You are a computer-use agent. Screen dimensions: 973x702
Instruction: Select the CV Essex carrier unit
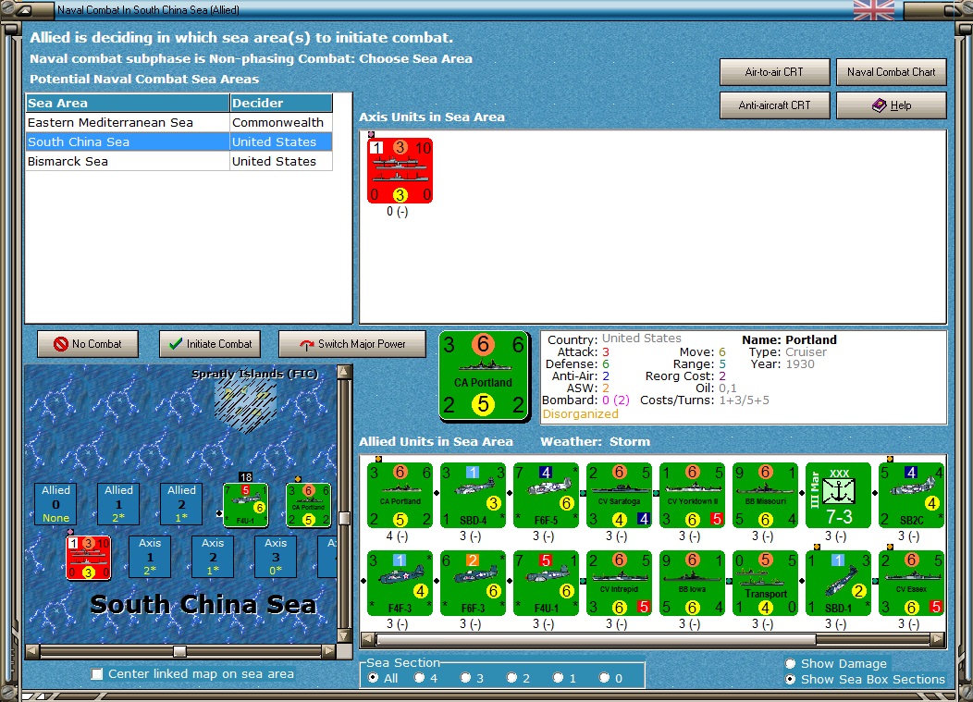click(x=912, y=584)
